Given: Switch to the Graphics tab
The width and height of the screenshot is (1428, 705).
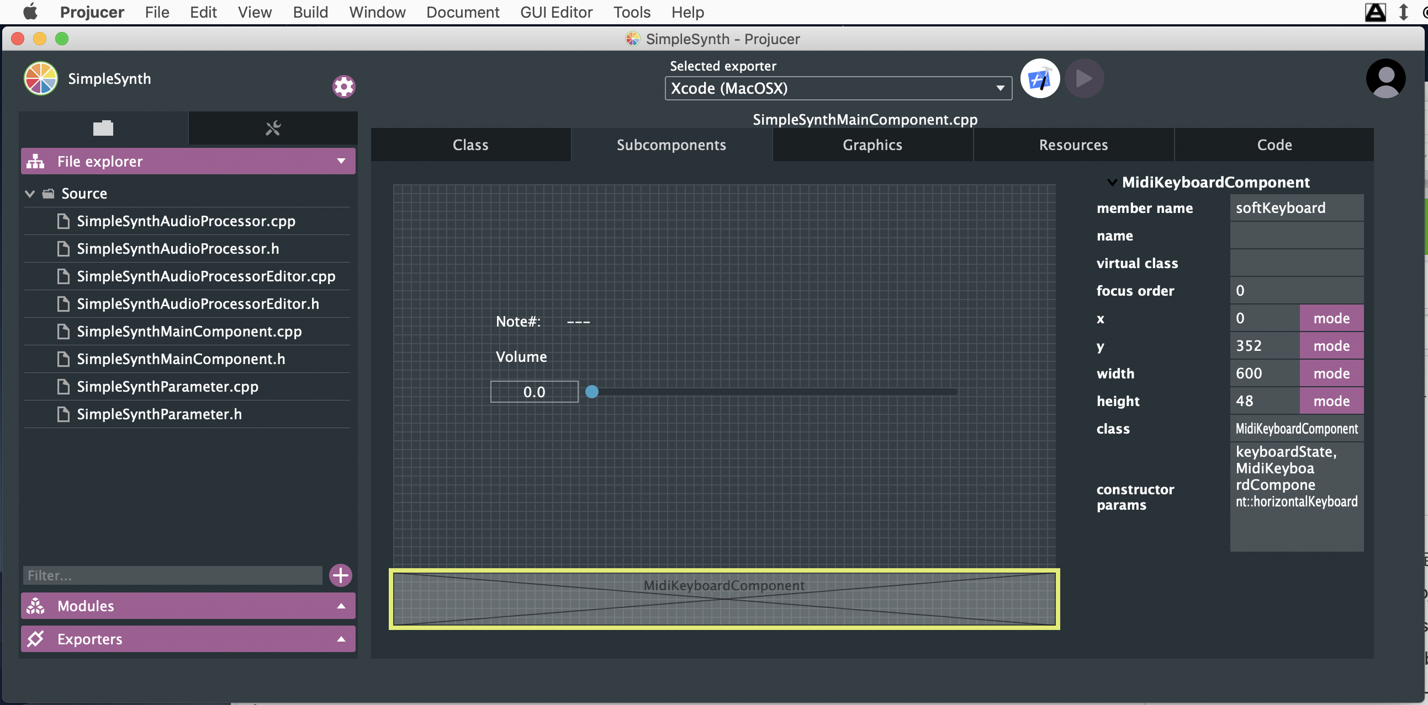Looking at the screenshot, I should (872, 145).
